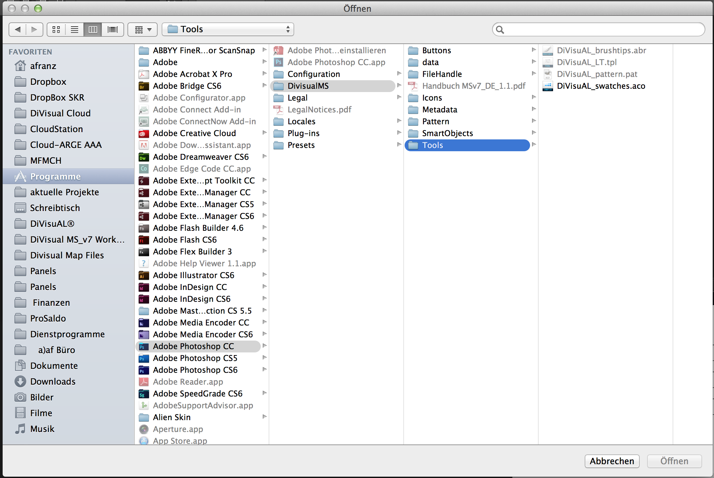
Task: Expand the Buttons folder arrow
Action: coord(534,50)
